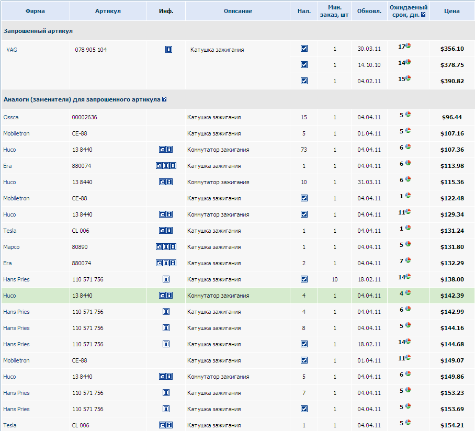475x431 pixels.
Task: Open pie chart icon in Ossca $96.44 row
Action: 408,114
